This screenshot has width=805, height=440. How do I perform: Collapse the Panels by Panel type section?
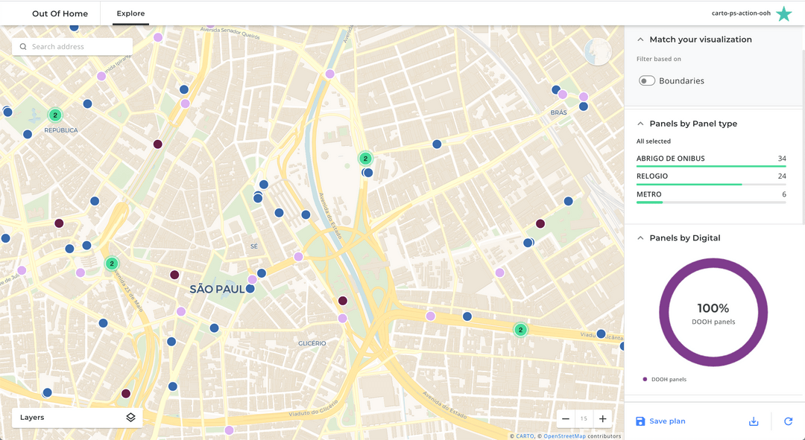pyautogui.click(x=640, y=124)
